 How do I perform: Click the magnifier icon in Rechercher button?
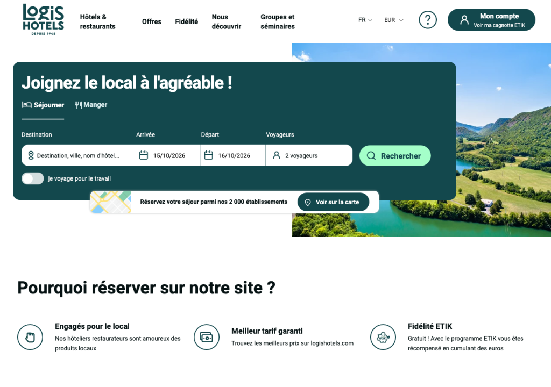371,155
